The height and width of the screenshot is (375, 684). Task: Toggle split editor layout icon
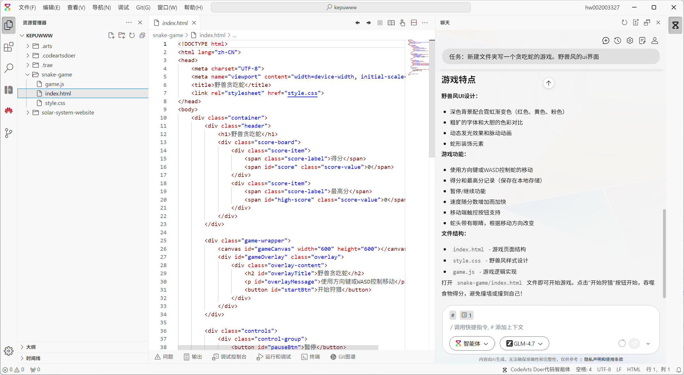[414, 23]
